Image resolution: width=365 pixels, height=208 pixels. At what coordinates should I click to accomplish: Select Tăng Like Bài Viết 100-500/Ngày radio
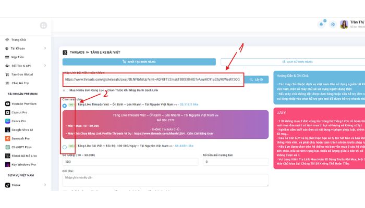[x=65, y=147]
